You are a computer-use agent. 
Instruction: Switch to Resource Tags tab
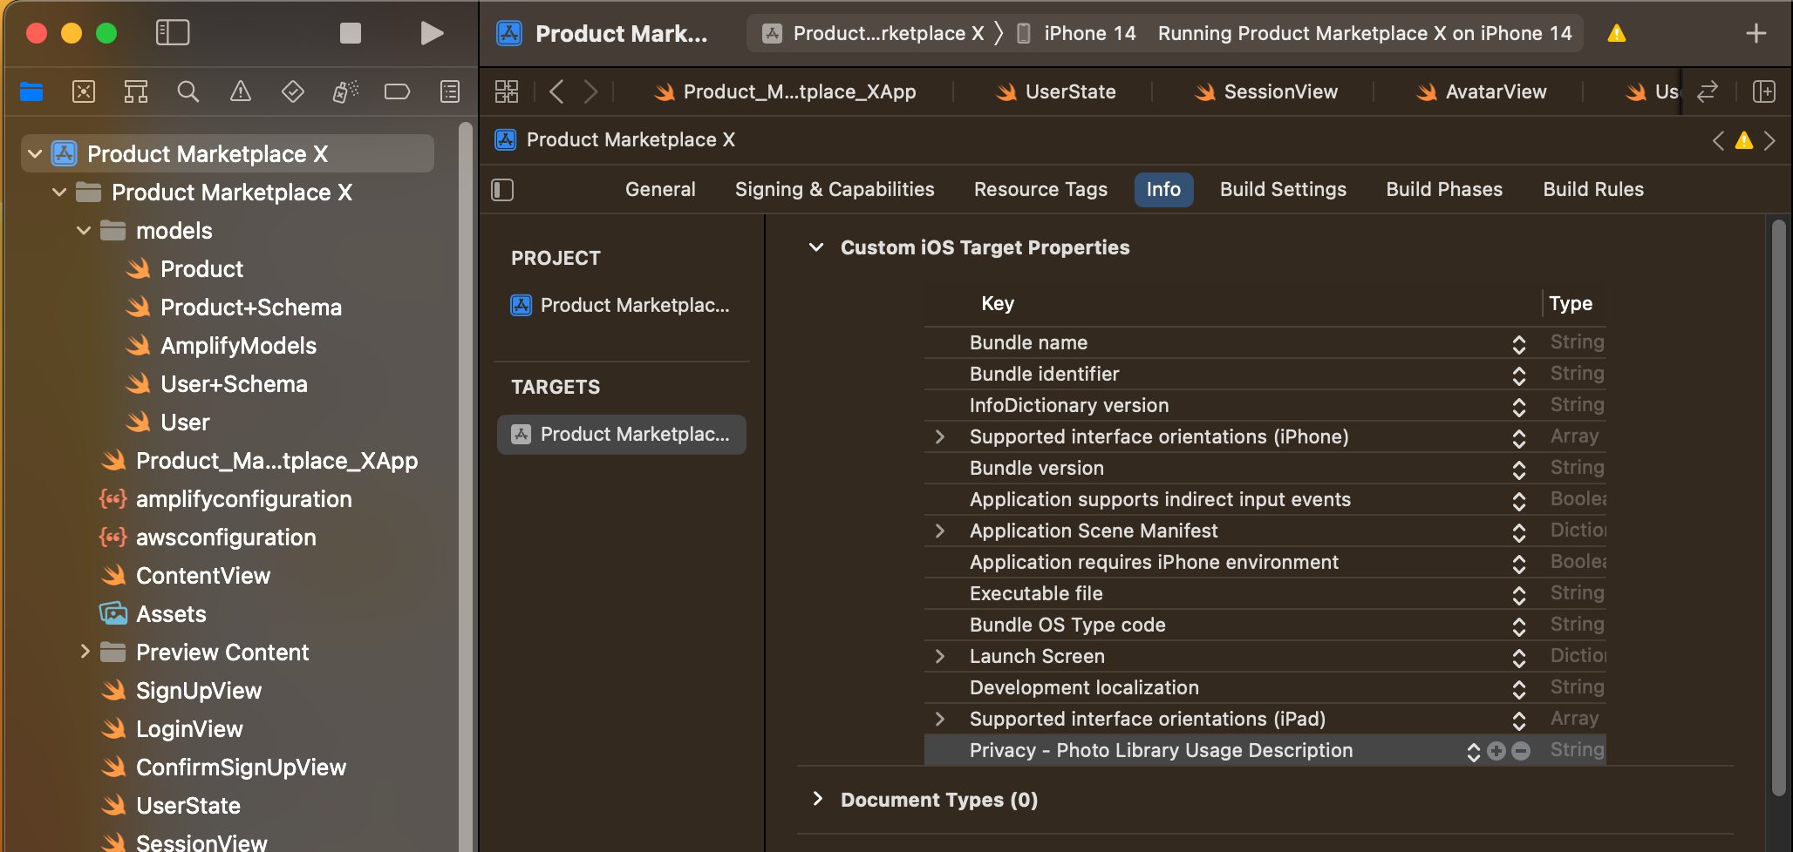(1040, 190)
